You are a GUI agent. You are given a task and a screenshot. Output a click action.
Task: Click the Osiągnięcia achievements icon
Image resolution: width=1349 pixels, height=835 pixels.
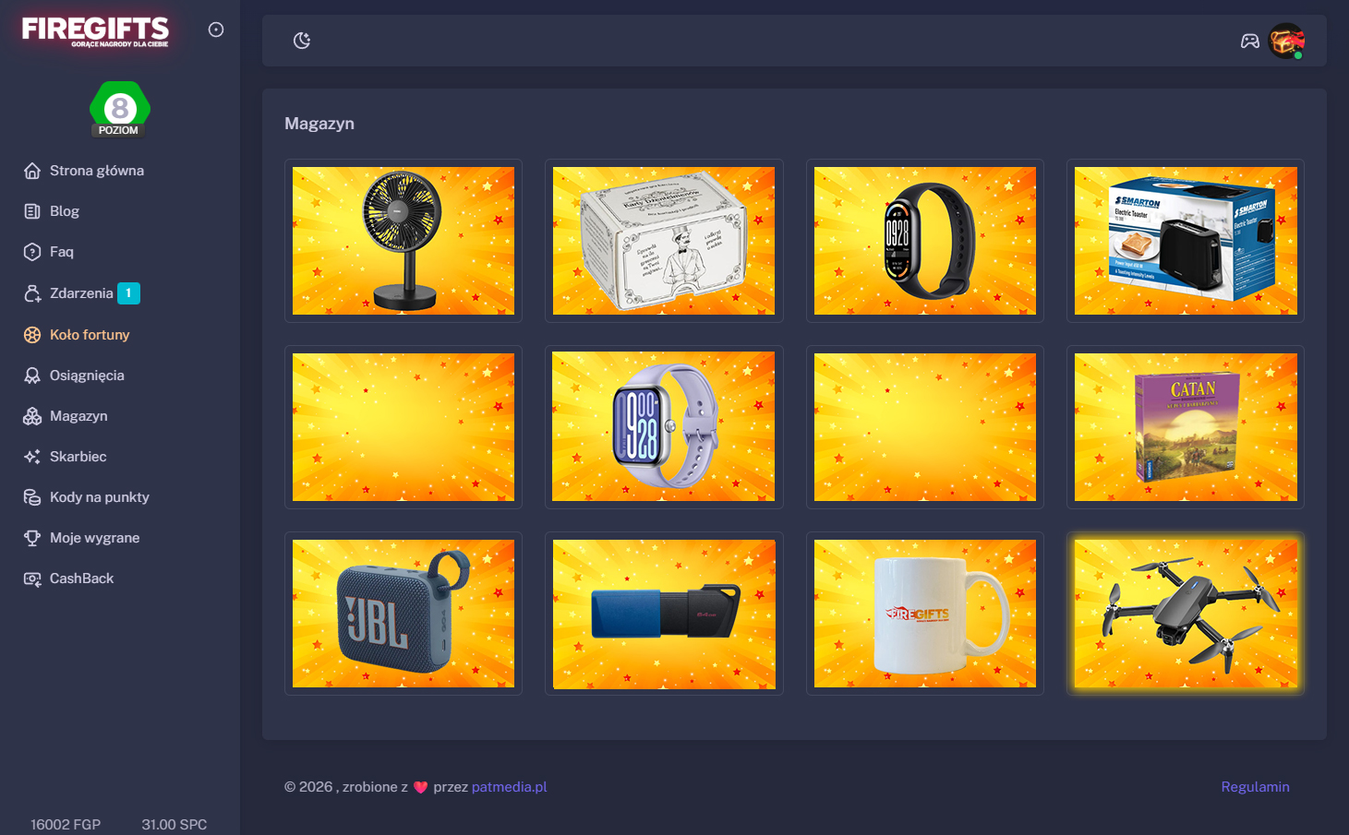point(30,375)
